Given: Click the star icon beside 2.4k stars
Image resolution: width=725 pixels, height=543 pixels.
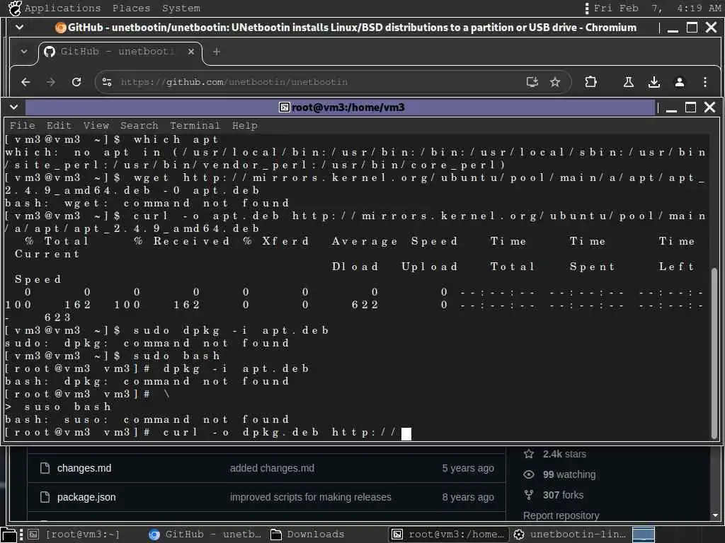Looking at the screenshot, I should pyautogui.click(x=529, y=454).
